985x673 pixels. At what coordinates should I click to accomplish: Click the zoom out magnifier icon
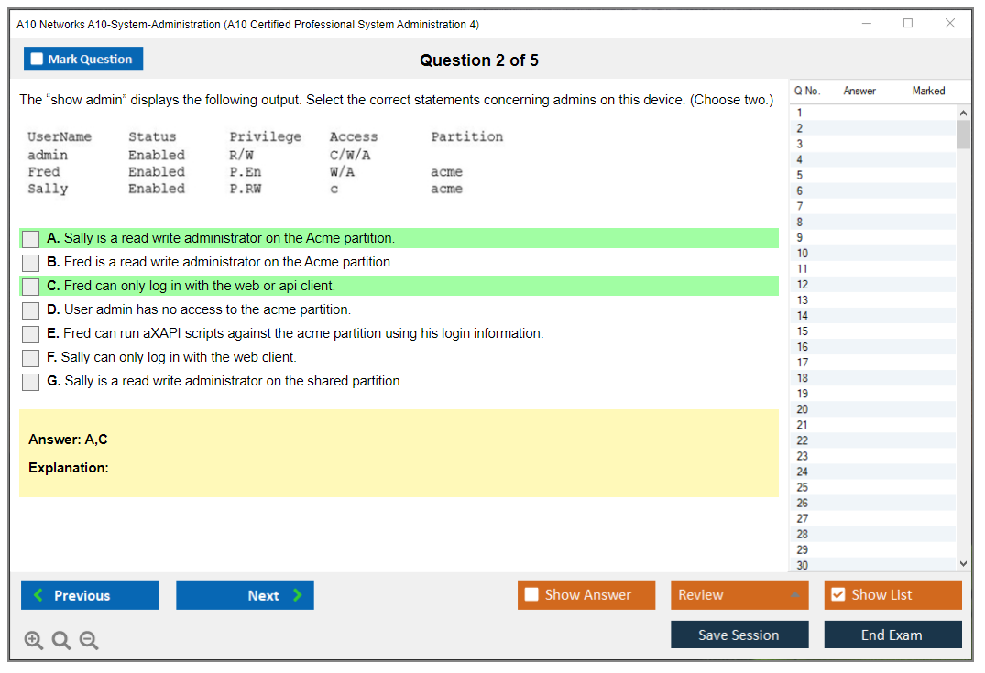coord(89,641)
